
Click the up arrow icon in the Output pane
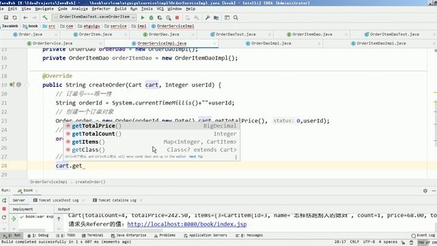59,219
